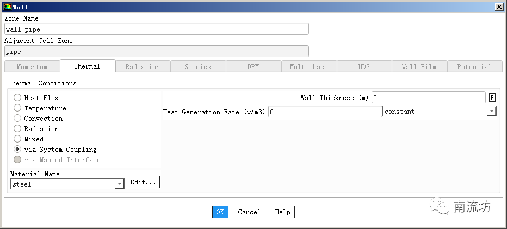Viewport: 507px width, 229px height.
Task: Open the constant dropdown for Heat Generation Rate
Action: 440,112
